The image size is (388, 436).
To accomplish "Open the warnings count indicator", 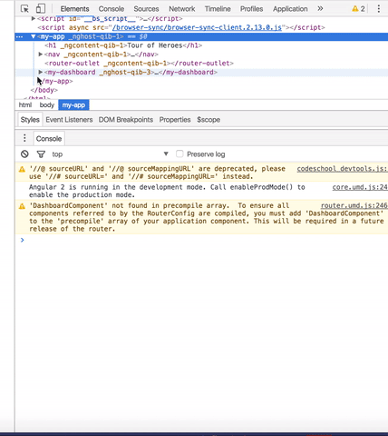I will [358, 8].
